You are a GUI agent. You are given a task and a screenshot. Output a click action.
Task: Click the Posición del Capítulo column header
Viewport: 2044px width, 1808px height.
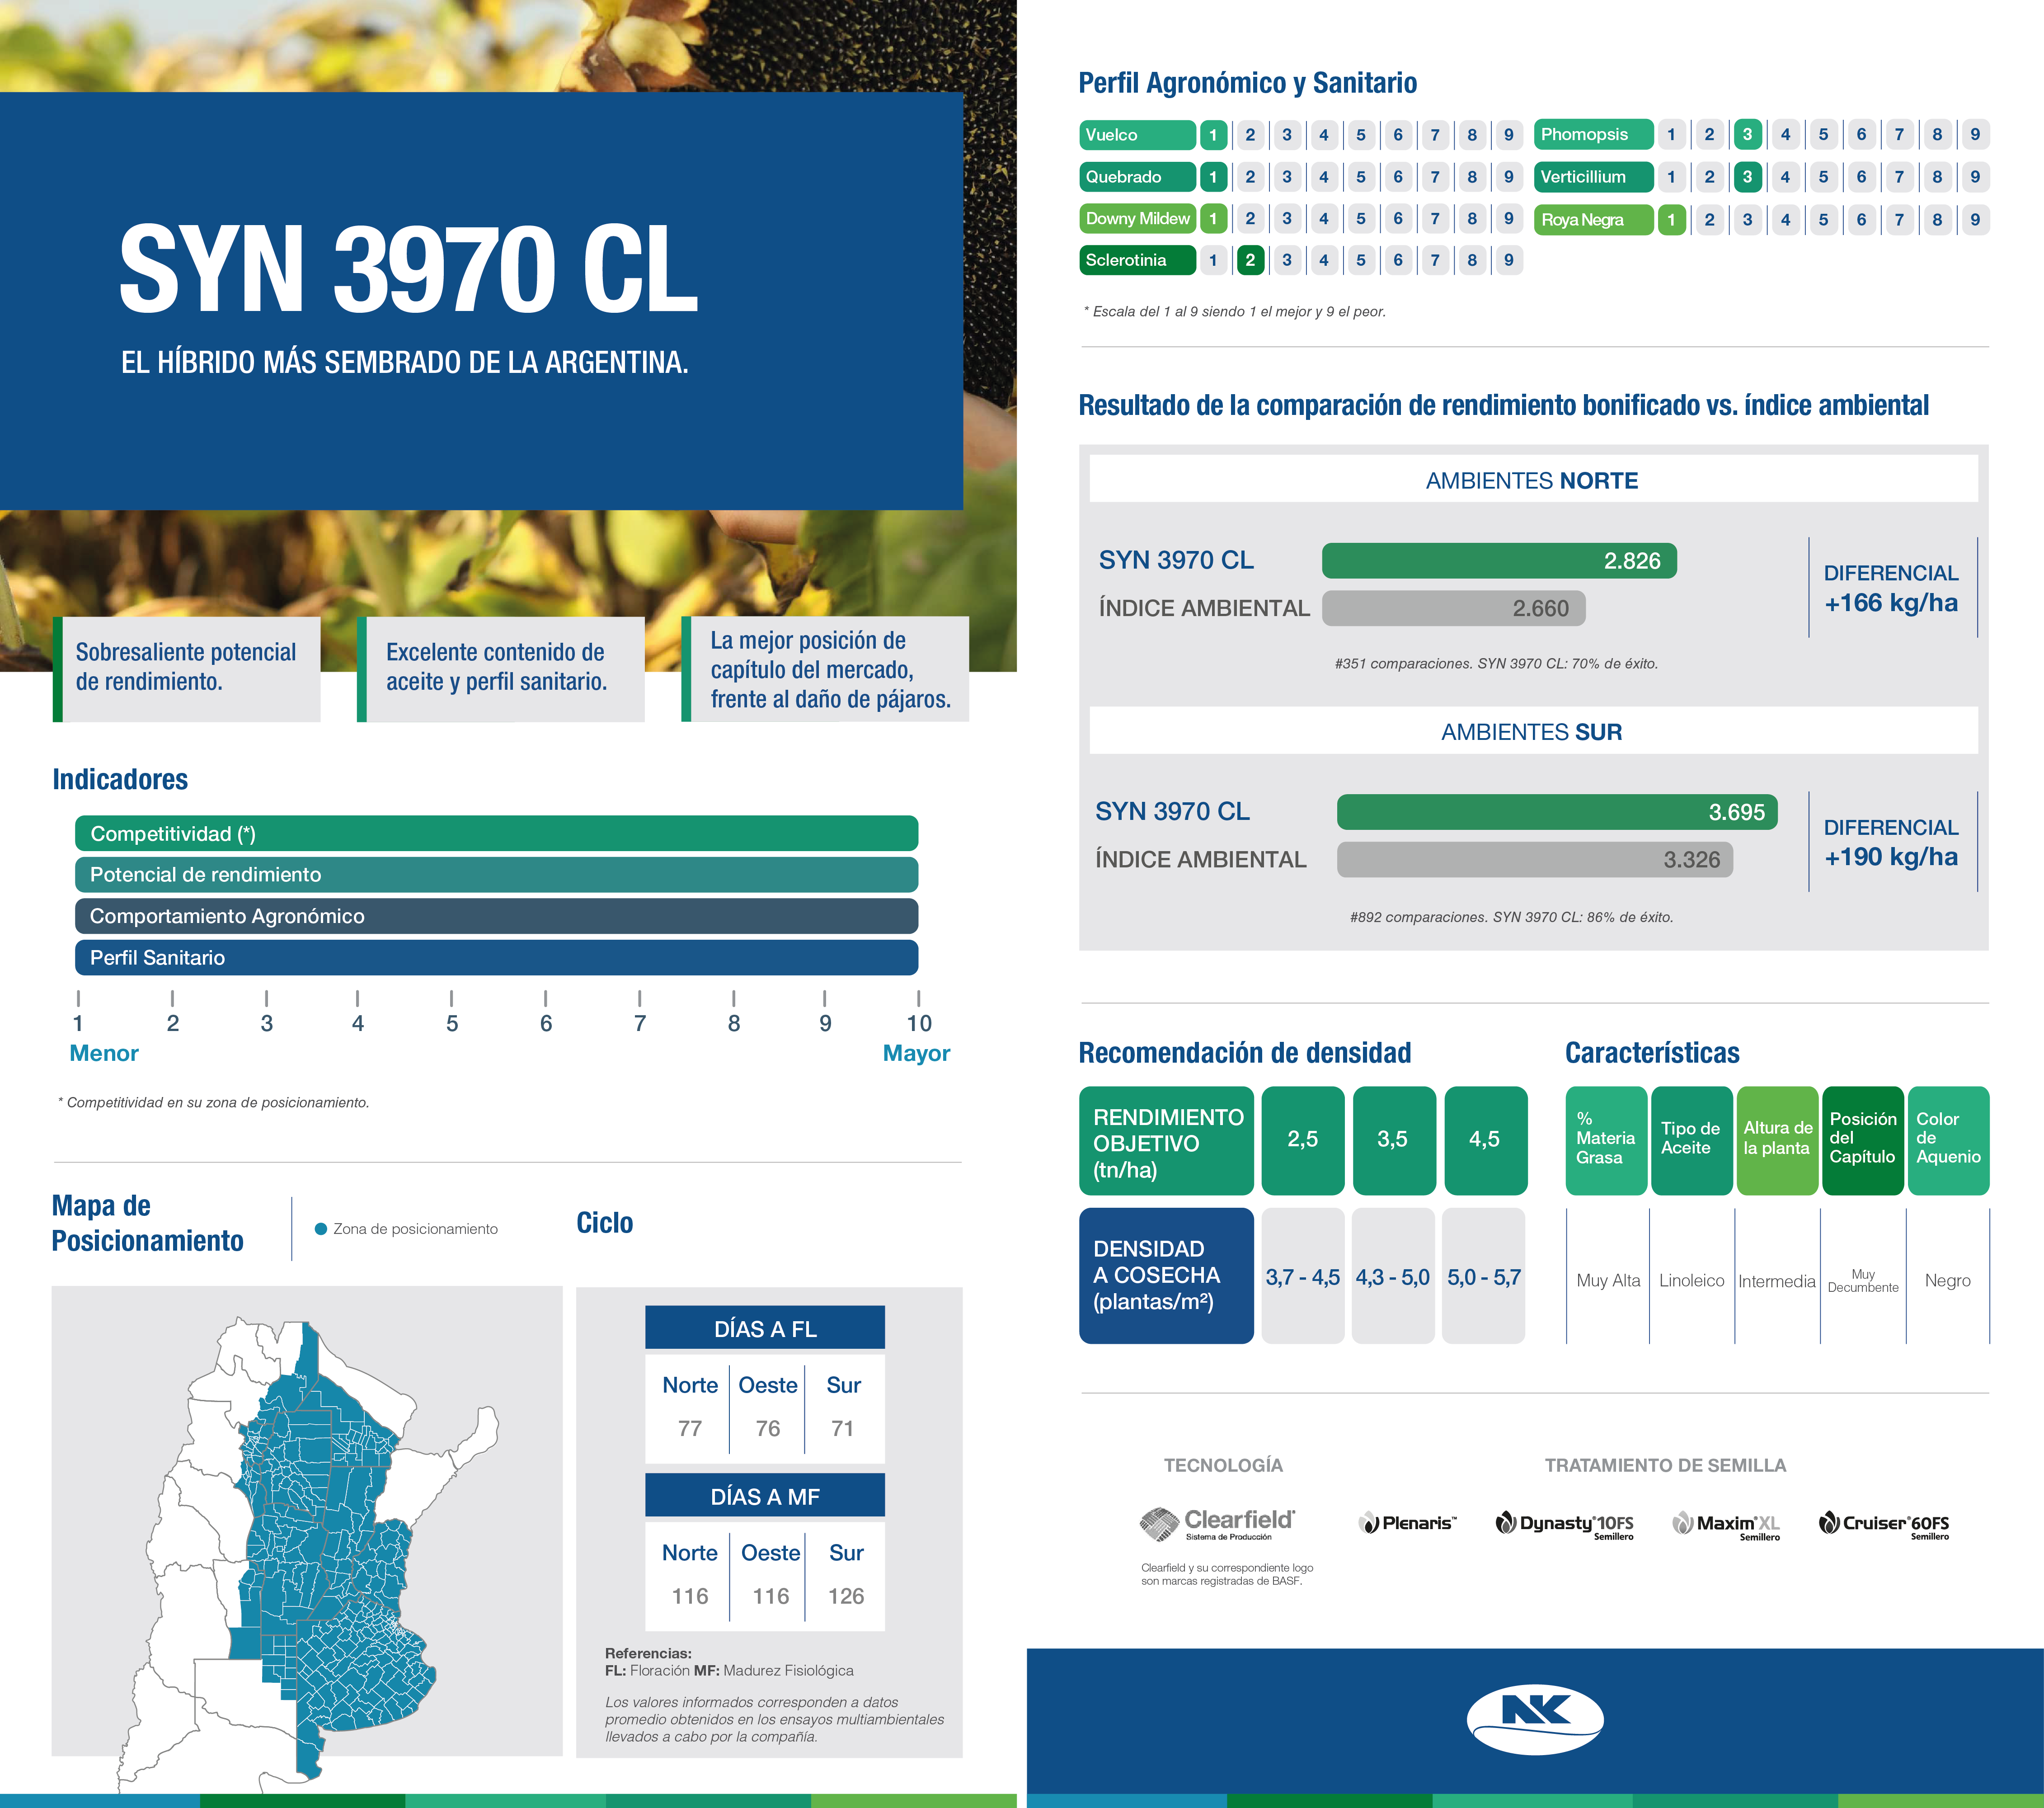[x=1863, y=1141]
